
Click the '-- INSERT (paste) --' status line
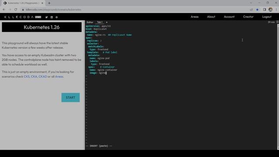click(x=99, y=146)
